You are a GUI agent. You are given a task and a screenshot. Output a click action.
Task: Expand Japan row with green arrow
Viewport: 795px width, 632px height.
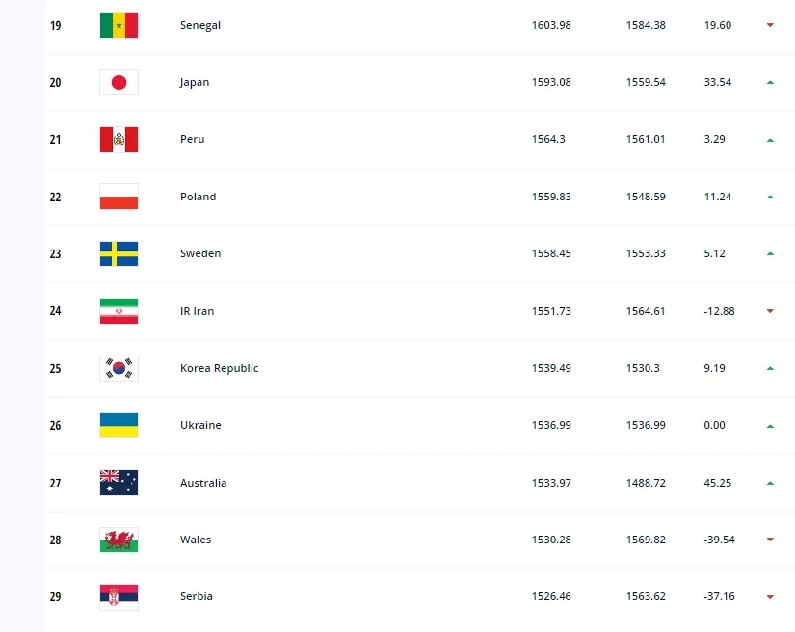(770, 82)
